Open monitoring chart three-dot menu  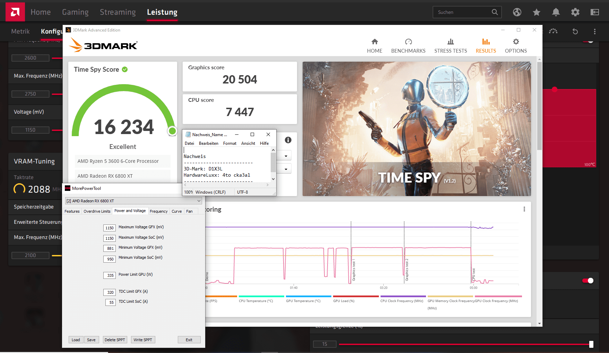524,209
